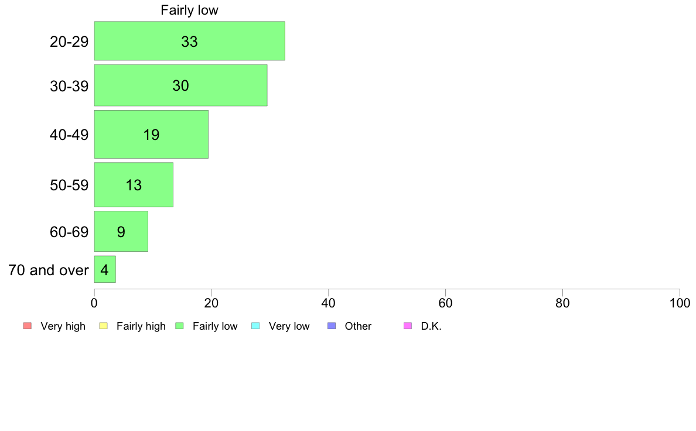Click the blue Other legend swatch
Viewport: 696px width, 431px height.
point(332,326)
